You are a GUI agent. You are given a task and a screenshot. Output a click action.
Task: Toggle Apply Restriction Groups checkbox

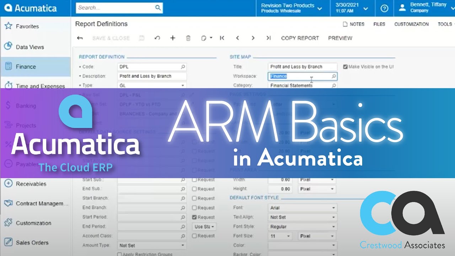(x=119, y=254)
